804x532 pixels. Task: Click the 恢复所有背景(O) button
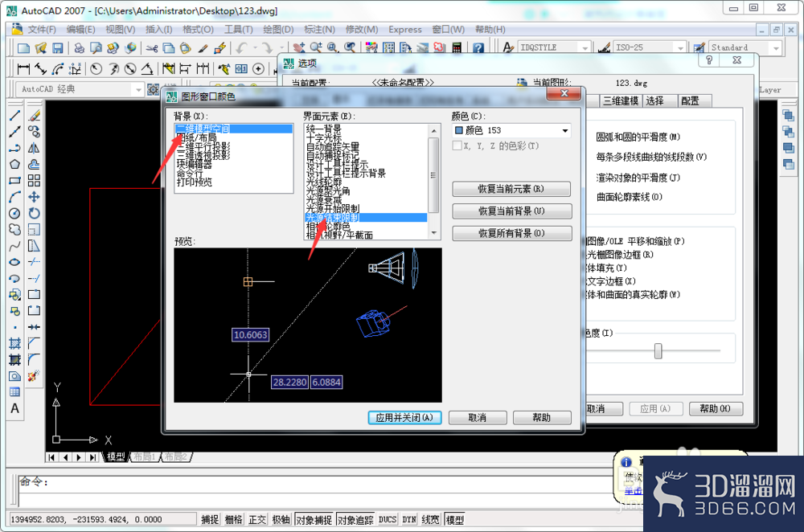[x=511, y=233]
